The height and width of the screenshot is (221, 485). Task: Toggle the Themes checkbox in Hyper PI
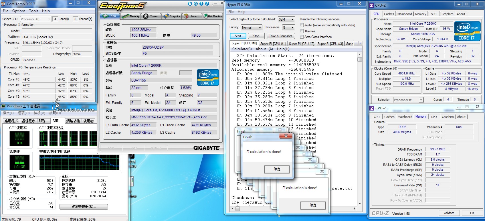pyautogui.click(x=302, y=31)
